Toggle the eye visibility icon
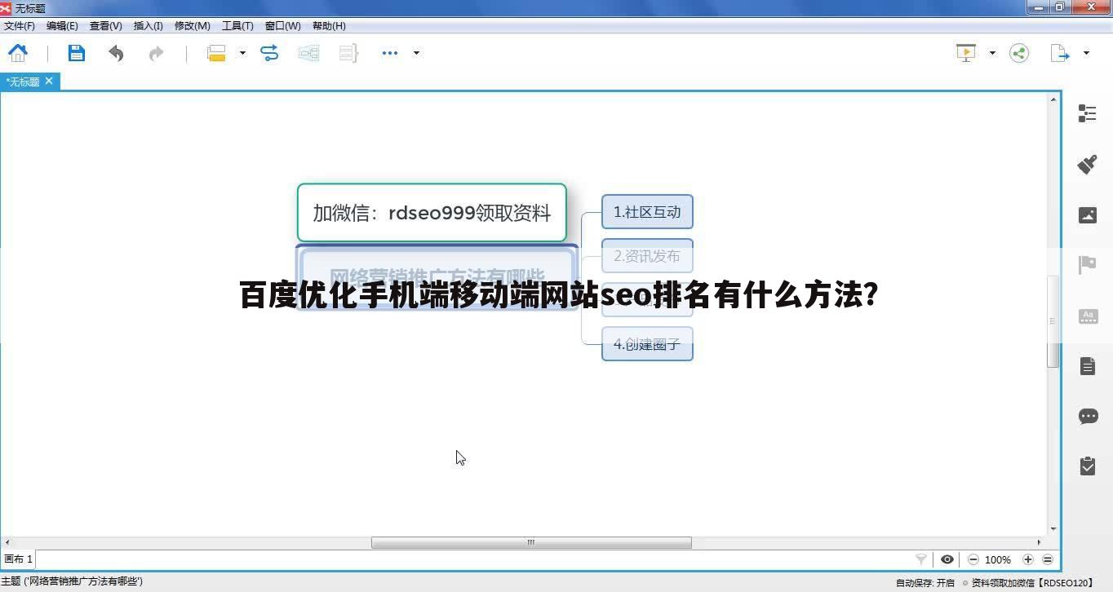This screenshot has width=1113, height=592. pyautogui.click(x=947, y=559)
